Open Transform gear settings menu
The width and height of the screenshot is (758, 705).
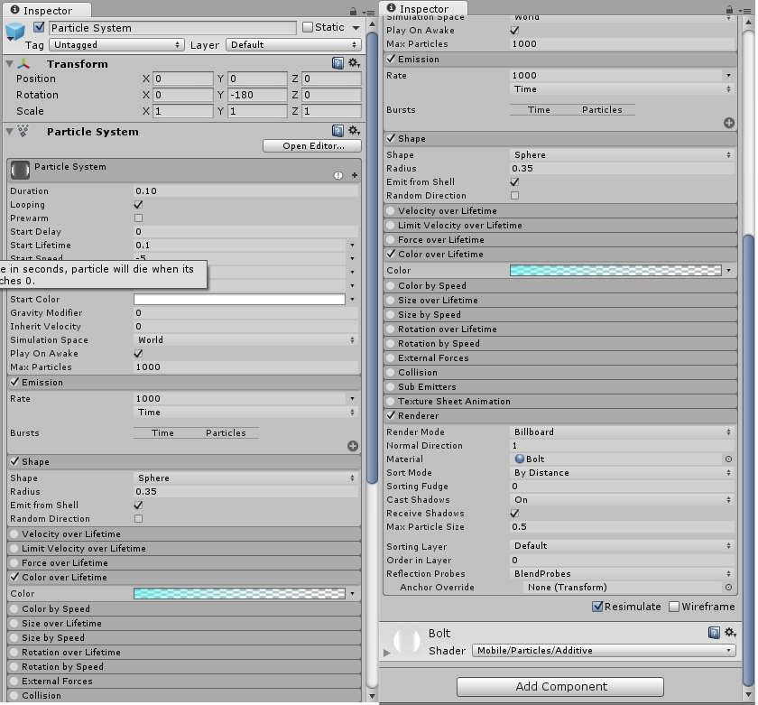[354, 63]
